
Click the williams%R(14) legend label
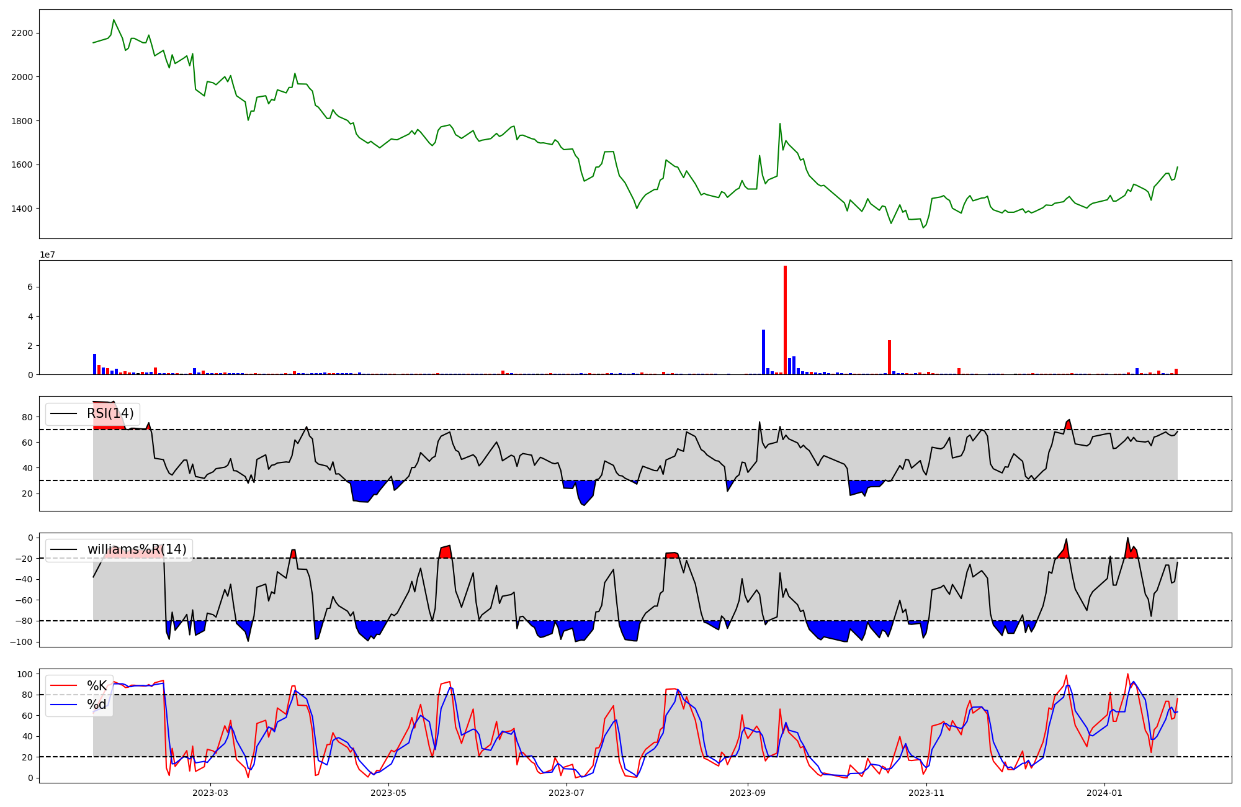point(137,549)
